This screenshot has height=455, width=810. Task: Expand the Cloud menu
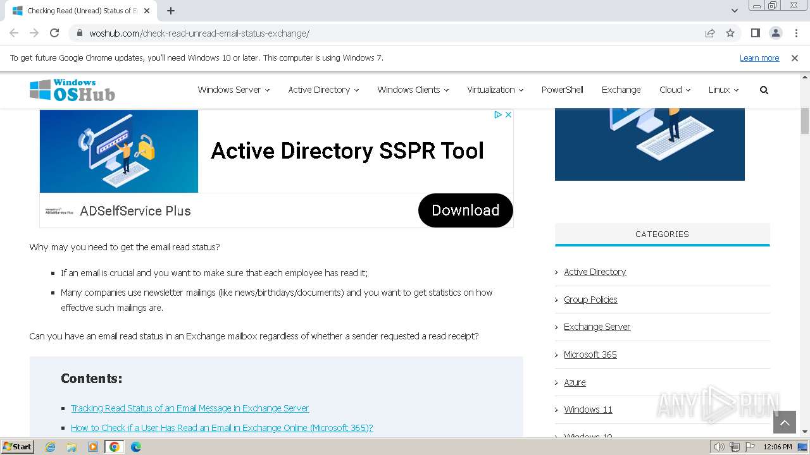tap(675, 90)
